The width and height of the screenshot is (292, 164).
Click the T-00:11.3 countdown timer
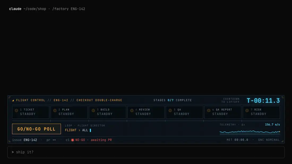coord(263,101)
